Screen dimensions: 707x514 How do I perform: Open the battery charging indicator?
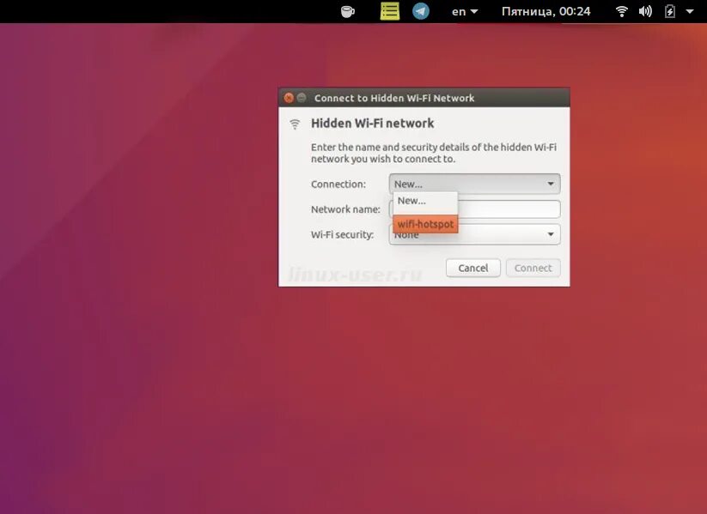pyautogui.click(x=670, y=11)
